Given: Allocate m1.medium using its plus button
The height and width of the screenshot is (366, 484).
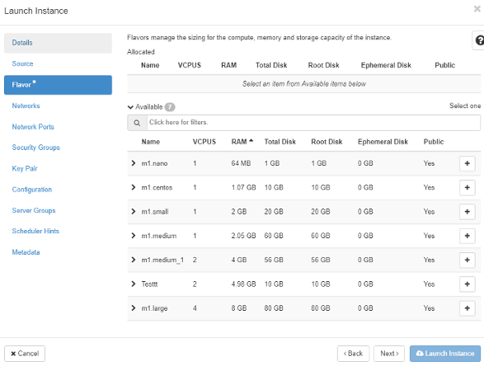Looking at the screenshot, I should [x=467, y=236].
